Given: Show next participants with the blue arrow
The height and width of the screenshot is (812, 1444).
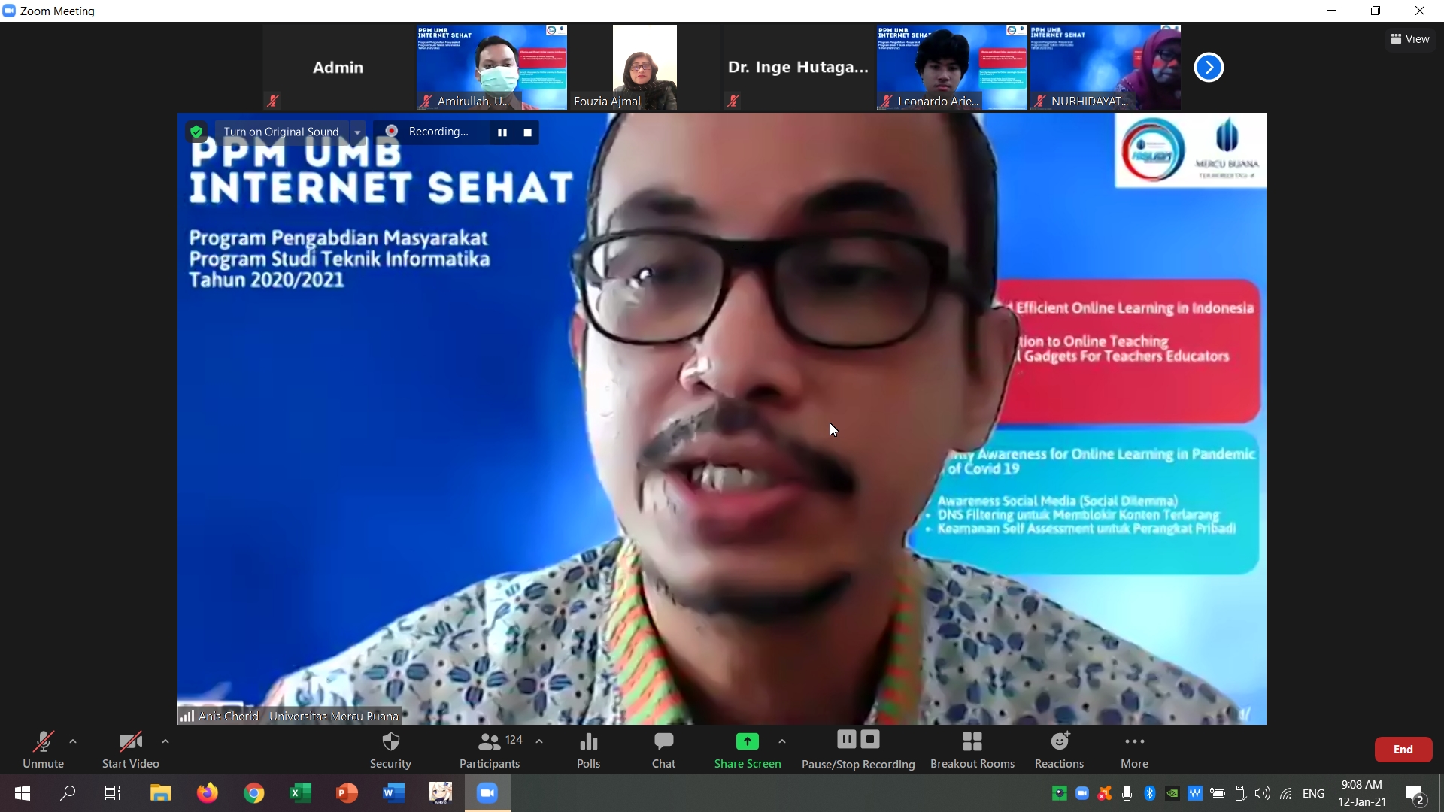Looking at the screenshot, I should (1209, 68).
